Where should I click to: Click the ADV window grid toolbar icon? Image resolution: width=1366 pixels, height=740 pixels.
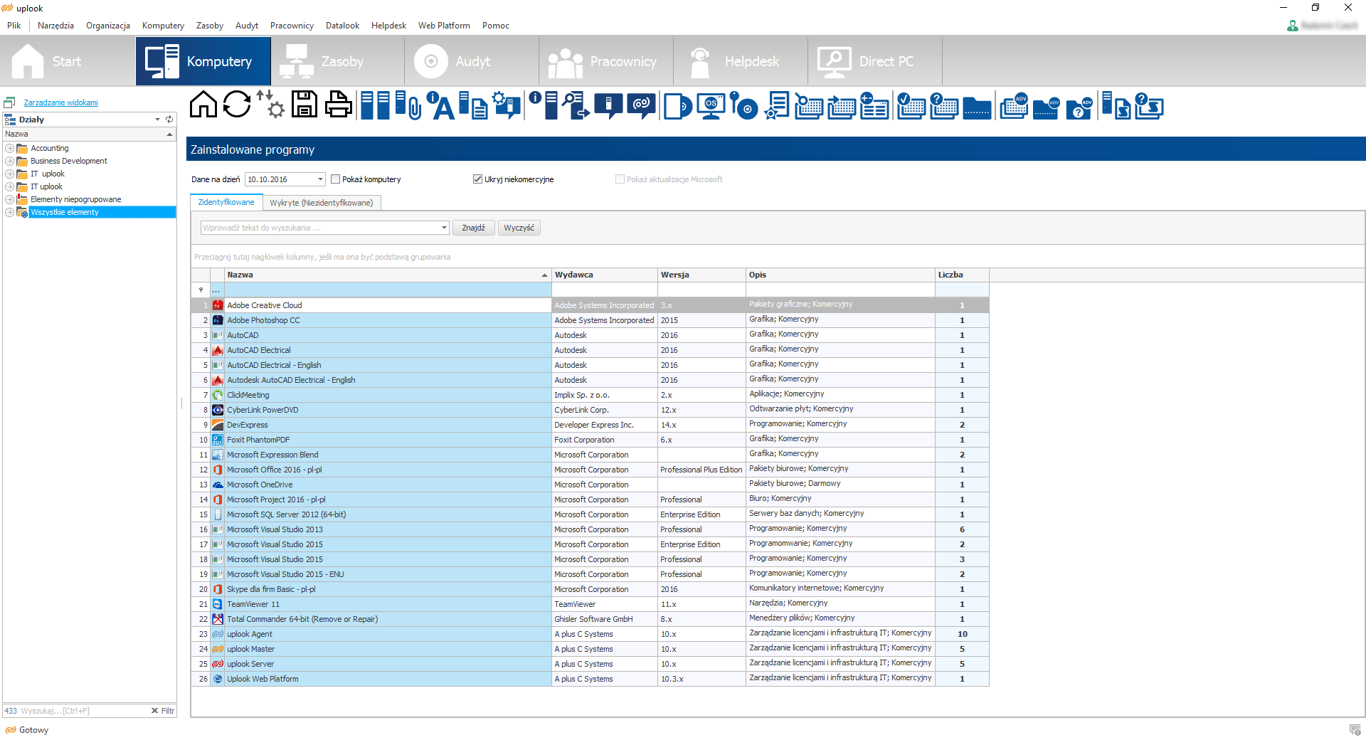(x=1014, y=106)
